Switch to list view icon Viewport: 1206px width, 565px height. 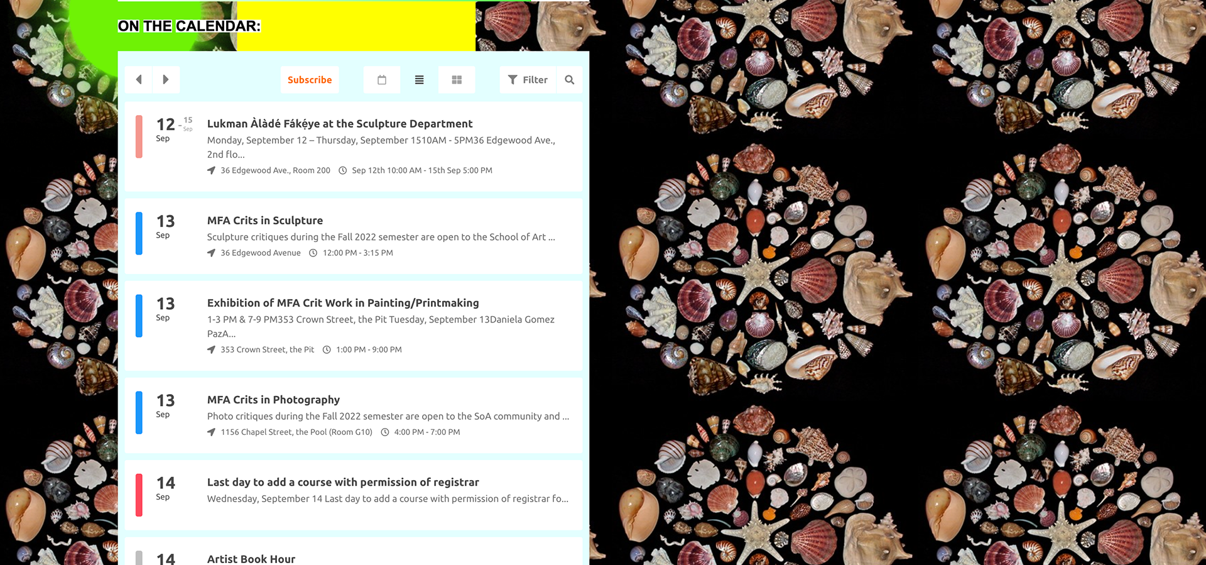click(419, 80)
